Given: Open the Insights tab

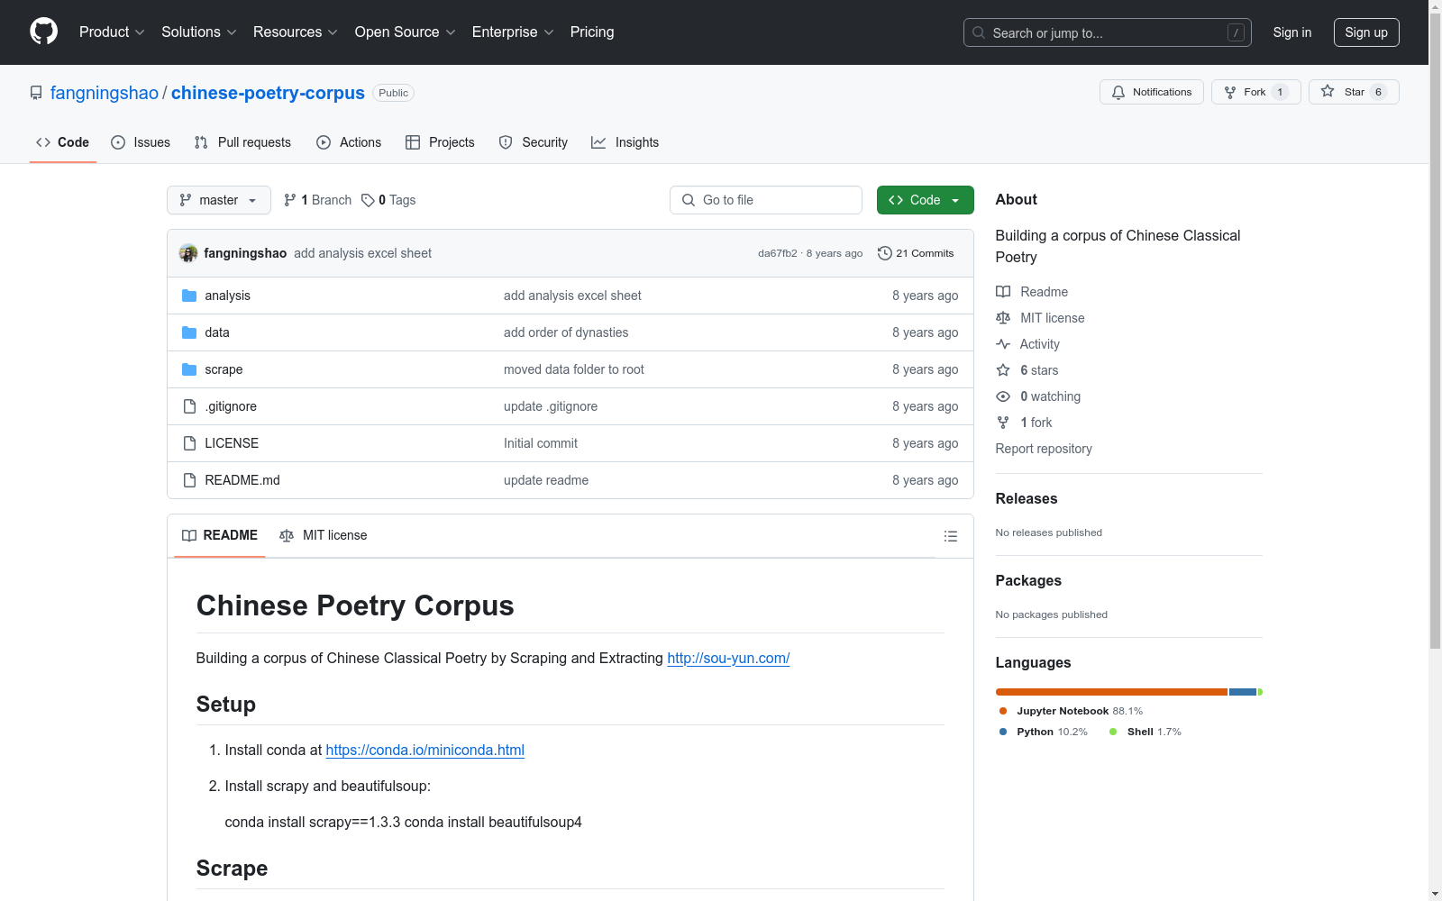Looking at the screenshot, I should (625, 142).
